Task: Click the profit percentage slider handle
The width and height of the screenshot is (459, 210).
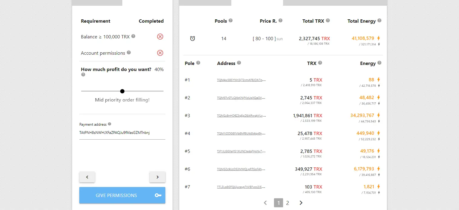Action: [x=122, y=91]
